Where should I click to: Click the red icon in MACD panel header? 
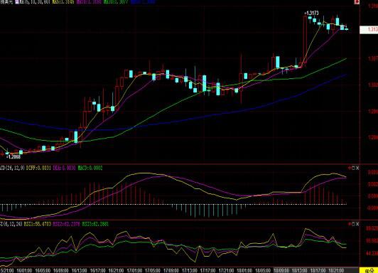350,168
